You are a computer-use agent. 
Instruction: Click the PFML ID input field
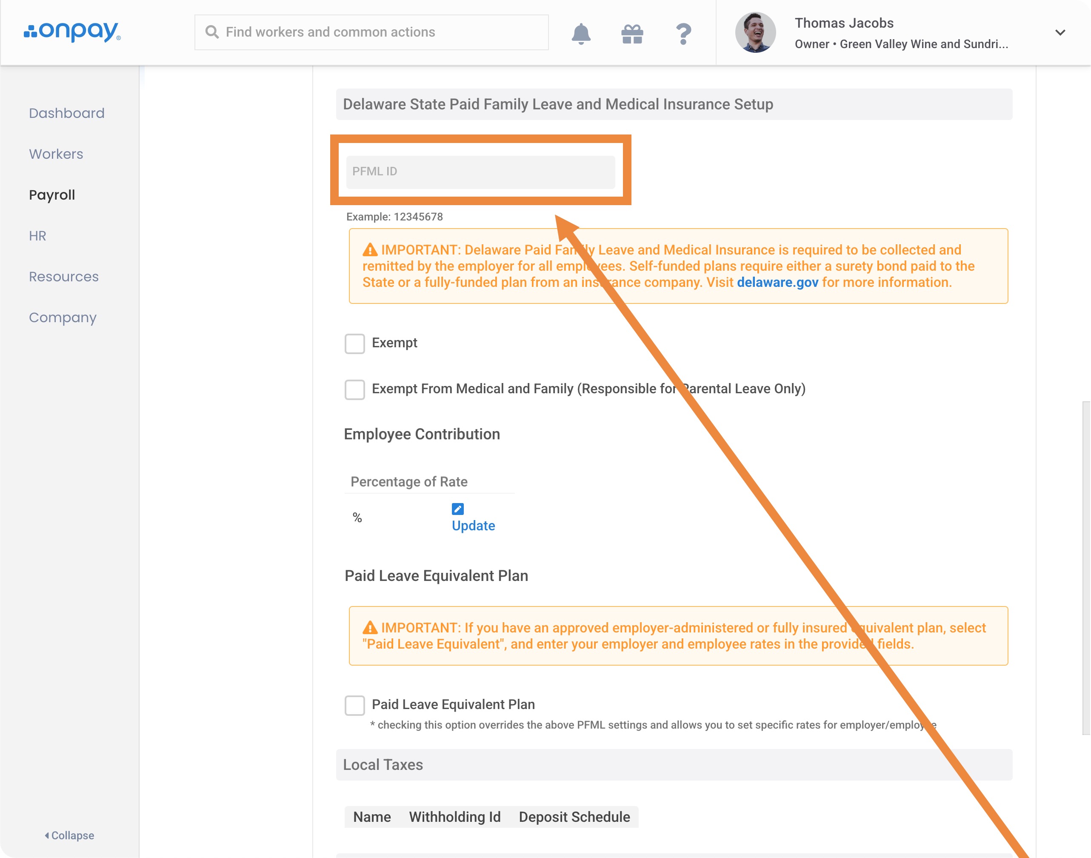pos(480,172)
